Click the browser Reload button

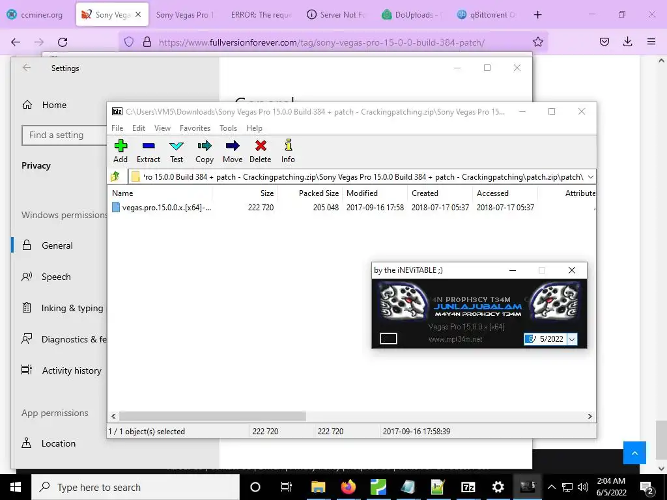(63, 42)
